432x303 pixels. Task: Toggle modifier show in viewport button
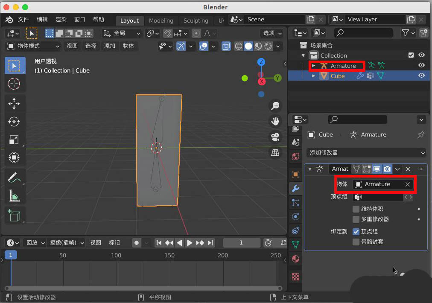377,169
